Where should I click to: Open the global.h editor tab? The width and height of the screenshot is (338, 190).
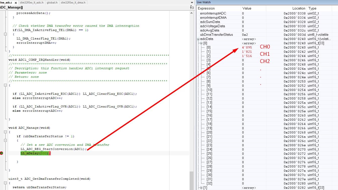coord(52,2)
